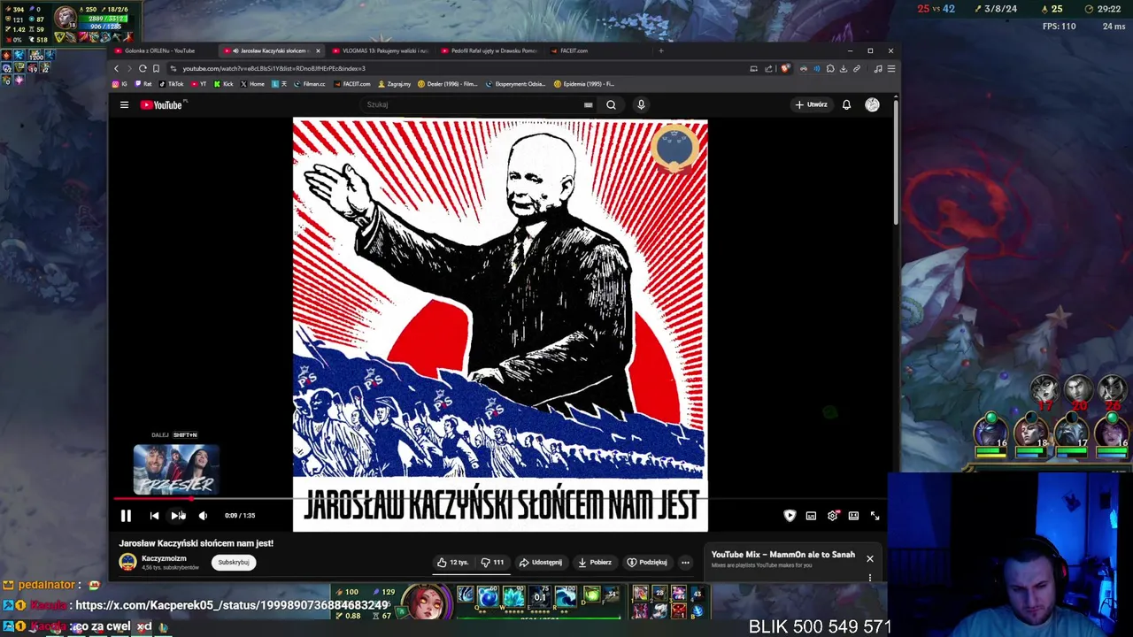Viewport: 1133px width, 637px height.
Task: Open the extensions puzzle icon
Action: point(830,68)
